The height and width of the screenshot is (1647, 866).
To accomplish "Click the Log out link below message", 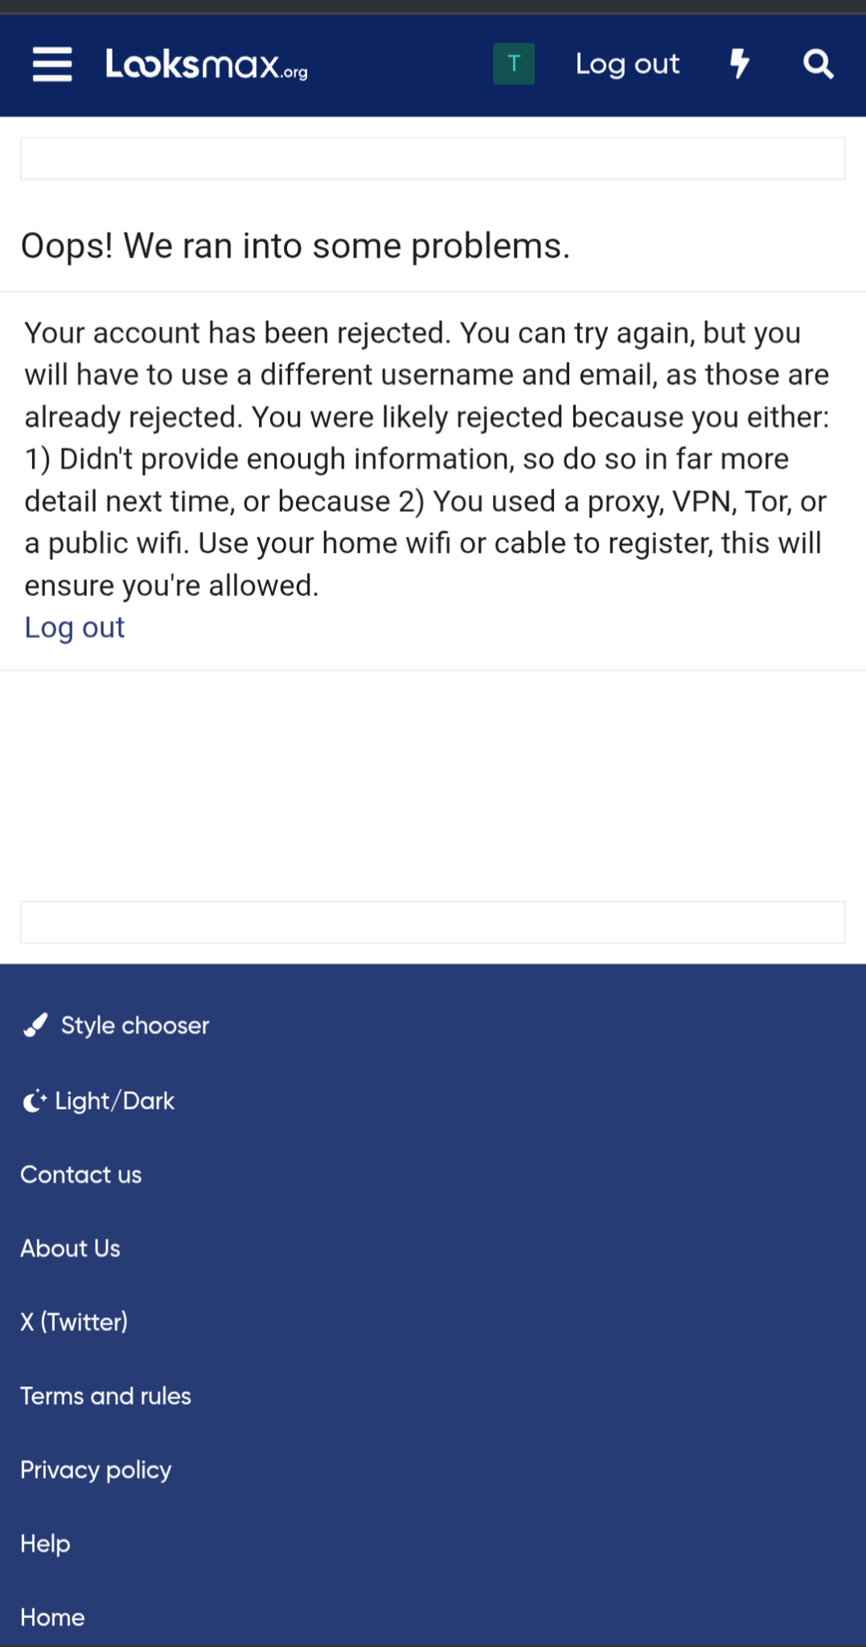I will pyautogui.click(x=75, y=628).
